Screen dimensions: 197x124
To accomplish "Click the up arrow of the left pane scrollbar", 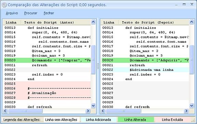I will tap(93, 22).
